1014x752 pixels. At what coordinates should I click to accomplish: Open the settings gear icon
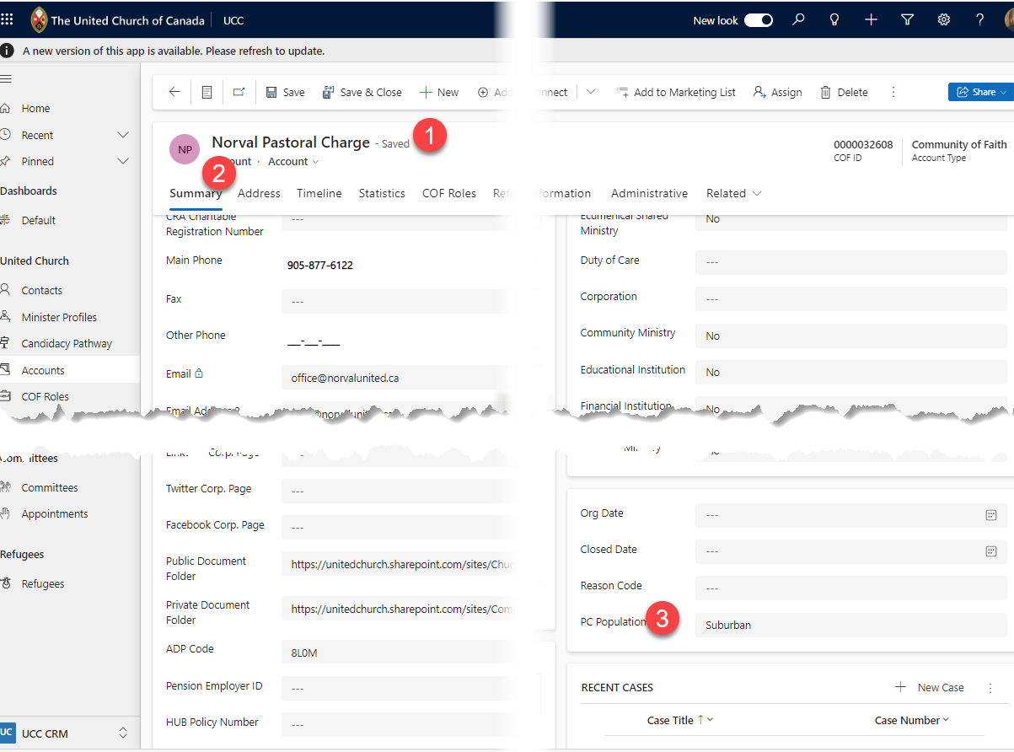pos(944,20)
